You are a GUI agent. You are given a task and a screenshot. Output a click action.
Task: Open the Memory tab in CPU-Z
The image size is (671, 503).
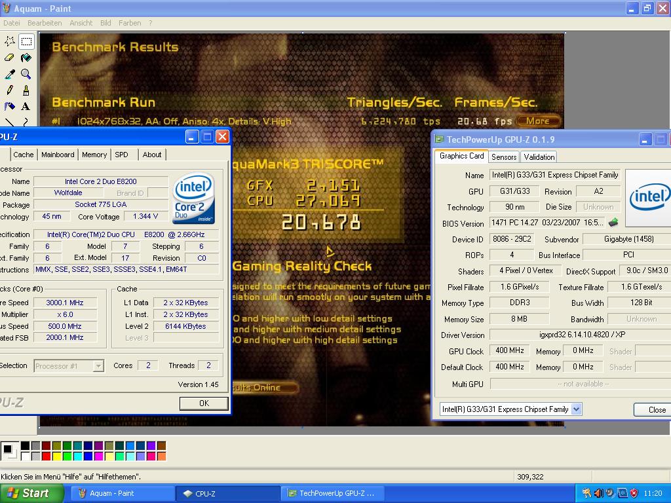(94, 155)
